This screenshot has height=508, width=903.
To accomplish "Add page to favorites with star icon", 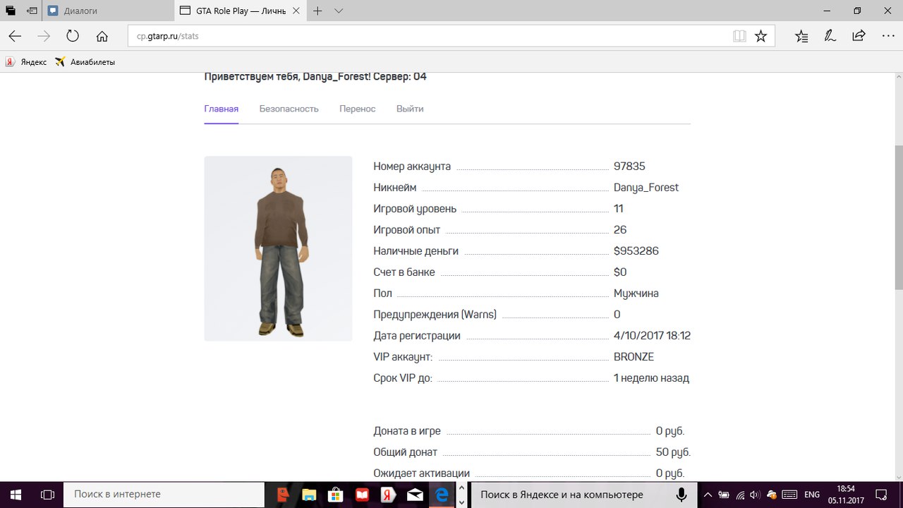I will click(760, 36).
